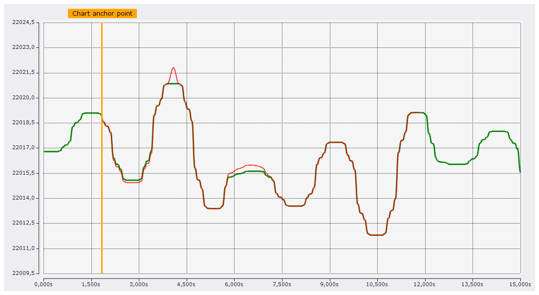Select the 7,500s time axis label
The width and height of the screenshot is (539, 295).
click(x=282, y=284)
